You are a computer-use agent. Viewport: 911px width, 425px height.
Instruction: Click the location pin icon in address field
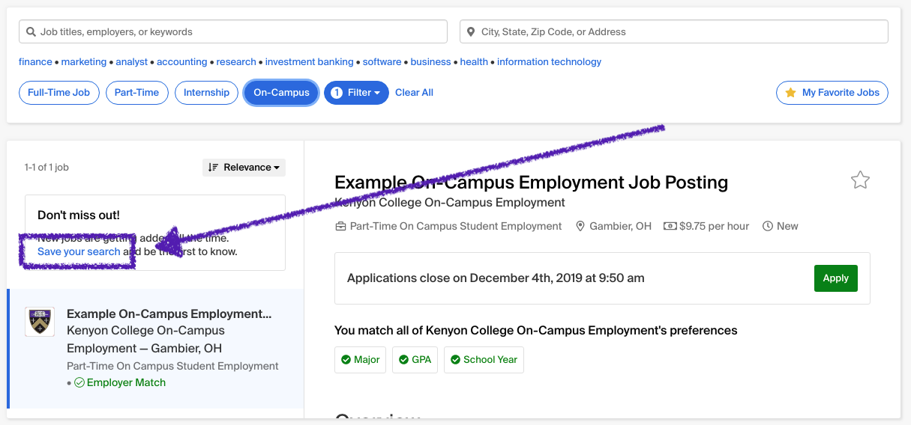pyautogui.click(x=471, y=32)
